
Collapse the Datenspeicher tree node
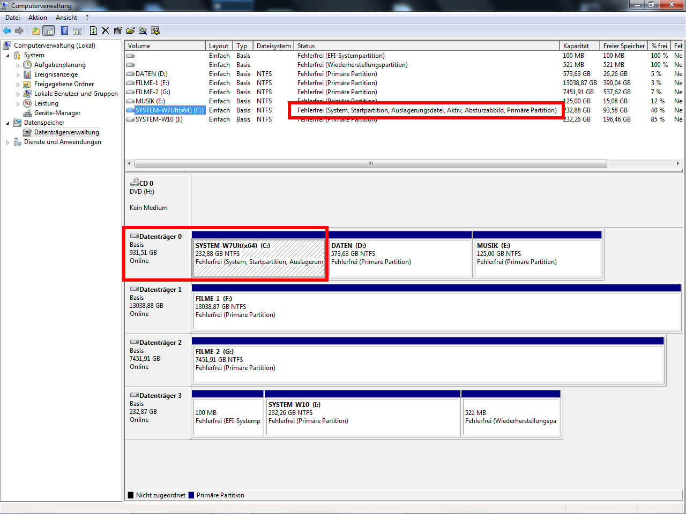click(8, 123)
